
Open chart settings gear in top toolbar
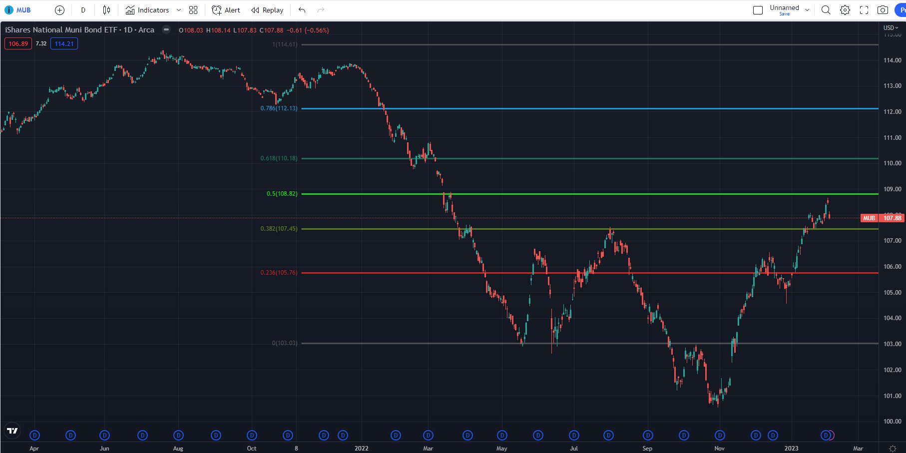845,10
